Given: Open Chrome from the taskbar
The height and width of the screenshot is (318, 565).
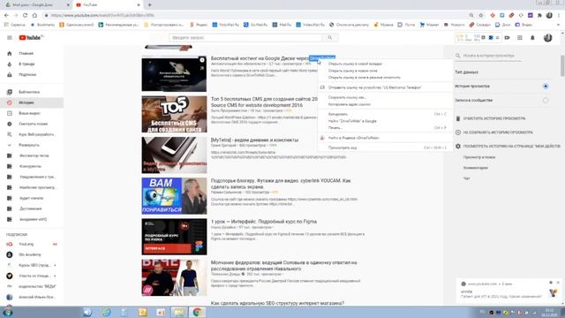Looking at the screenshot, I should [x=197, y=312].
